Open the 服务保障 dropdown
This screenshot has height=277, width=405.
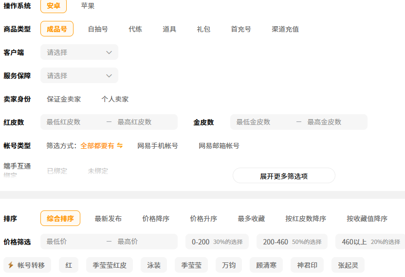tap(79, 76)
